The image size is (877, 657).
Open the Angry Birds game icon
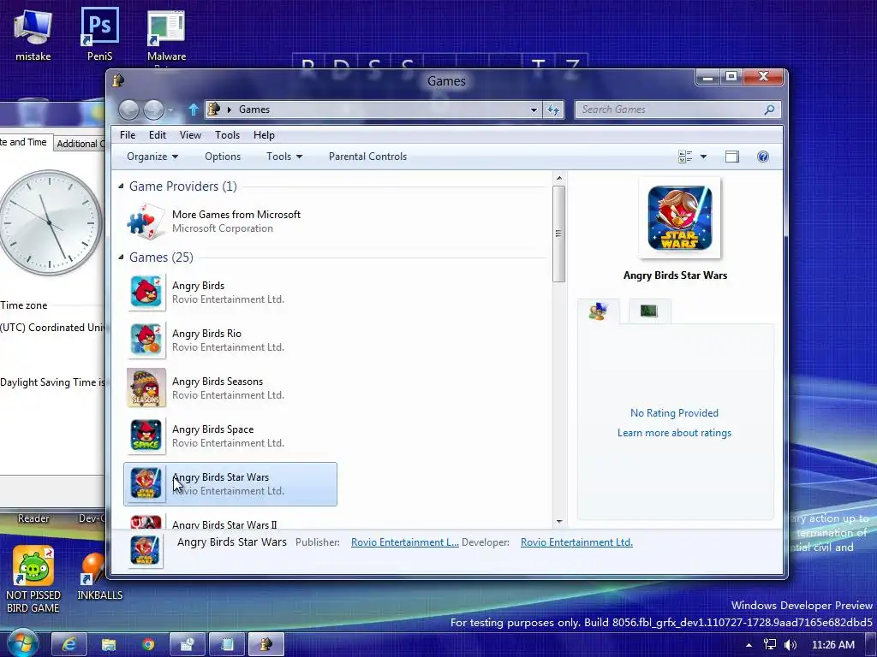point(146,292)
